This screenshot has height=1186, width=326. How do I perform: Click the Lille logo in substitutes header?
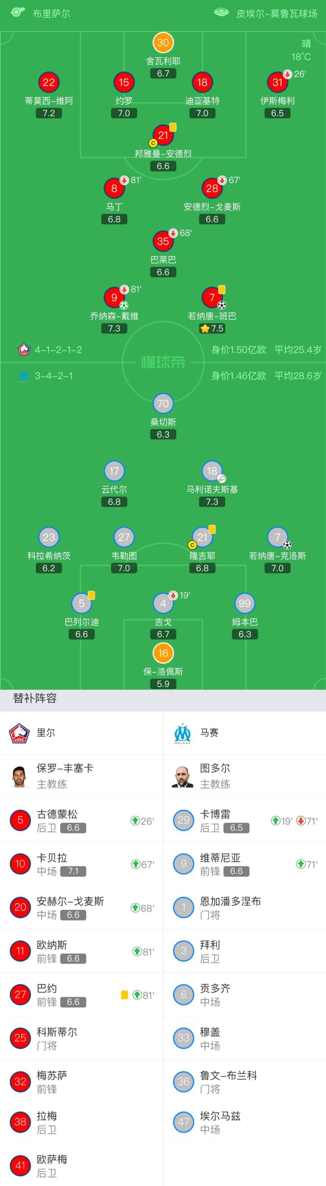(20, 733)
